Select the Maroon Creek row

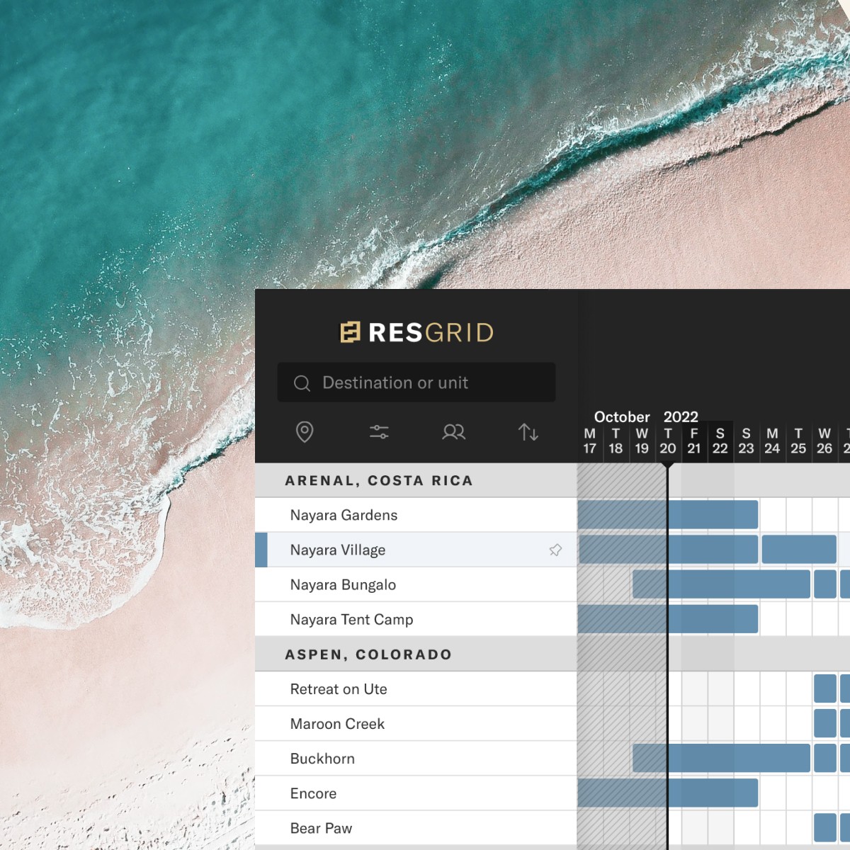(x=416, y=723)
